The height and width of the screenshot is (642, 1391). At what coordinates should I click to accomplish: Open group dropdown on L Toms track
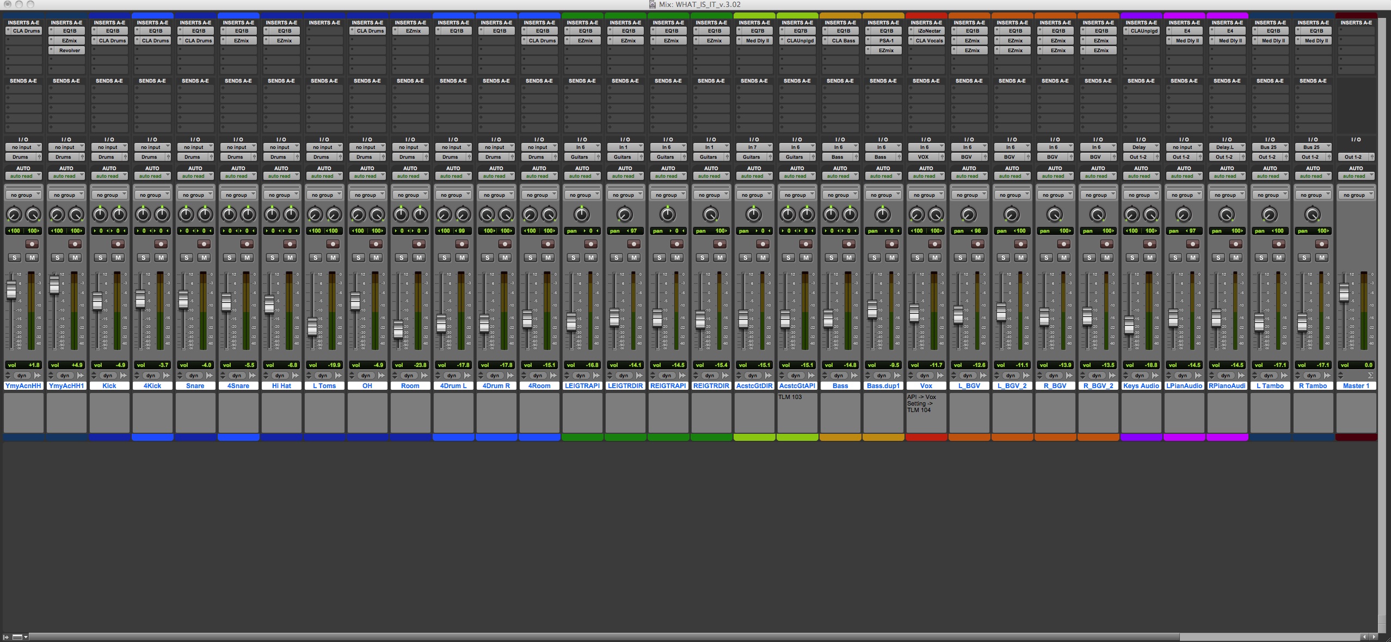click(324, 195)
